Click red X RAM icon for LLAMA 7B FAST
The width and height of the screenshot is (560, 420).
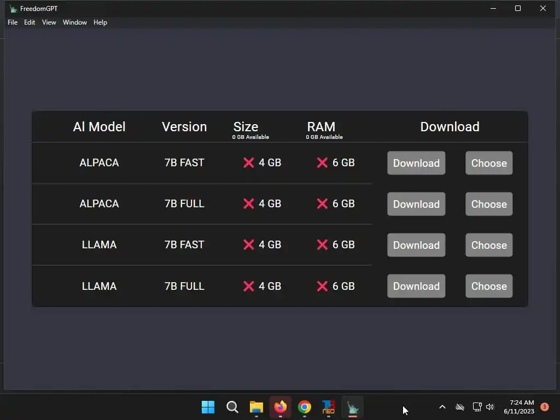click(x=322, y=244)
